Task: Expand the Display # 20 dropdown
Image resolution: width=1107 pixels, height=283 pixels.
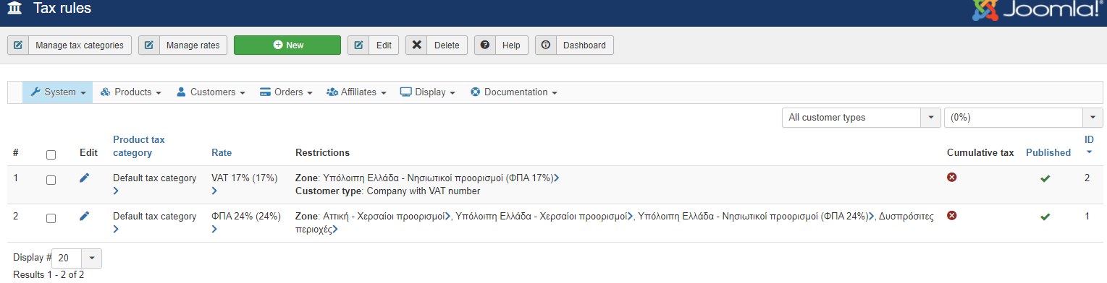Action: click(x=77, y=258)
